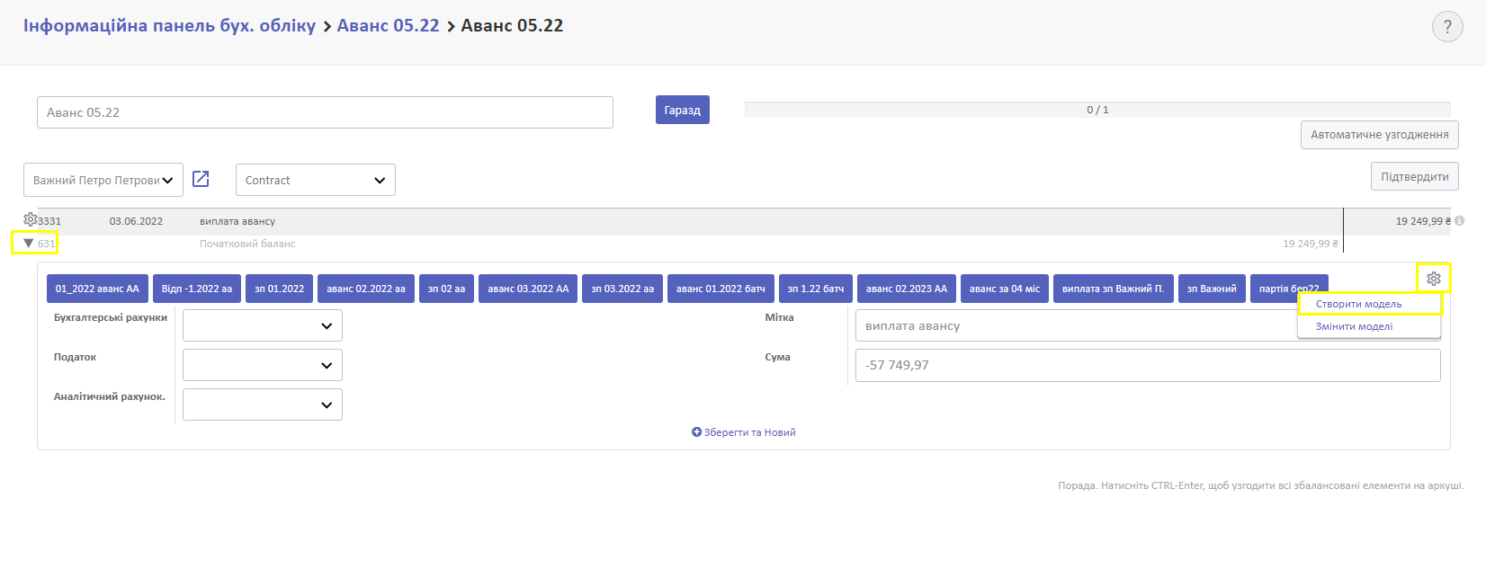Click the Сума amount input field
Viewport: 1486px width, 587px height.
pos(1147,365)
